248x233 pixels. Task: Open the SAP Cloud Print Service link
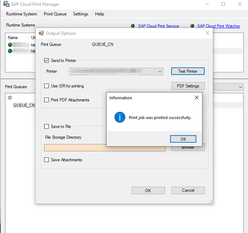(159, 26)
